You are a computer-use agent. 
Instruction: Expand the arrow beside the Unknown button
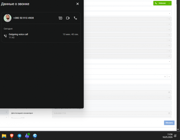pos(169,3)
